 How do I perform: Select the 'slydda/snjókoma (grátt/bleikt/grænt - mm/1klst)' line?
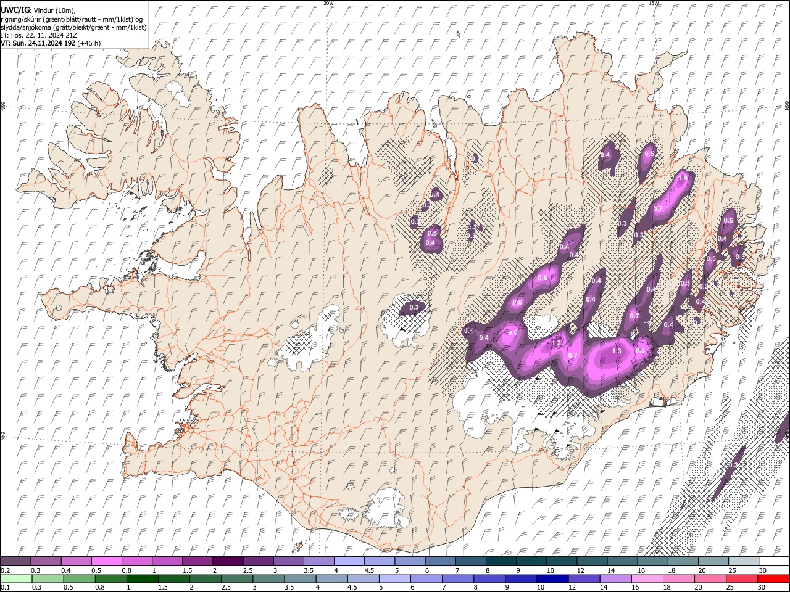pyautogui.click(x=73, y=27)
